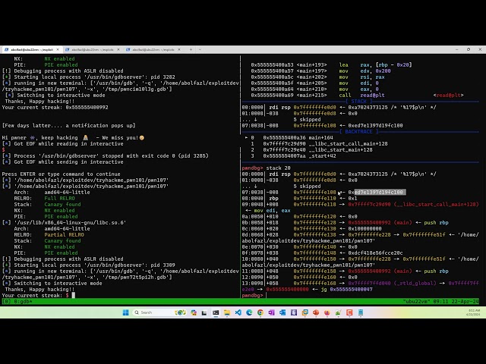Close the second terminal tab
The width and height of the screenshot is (486, 364).
pyautogui.click(x=118, y=49)
